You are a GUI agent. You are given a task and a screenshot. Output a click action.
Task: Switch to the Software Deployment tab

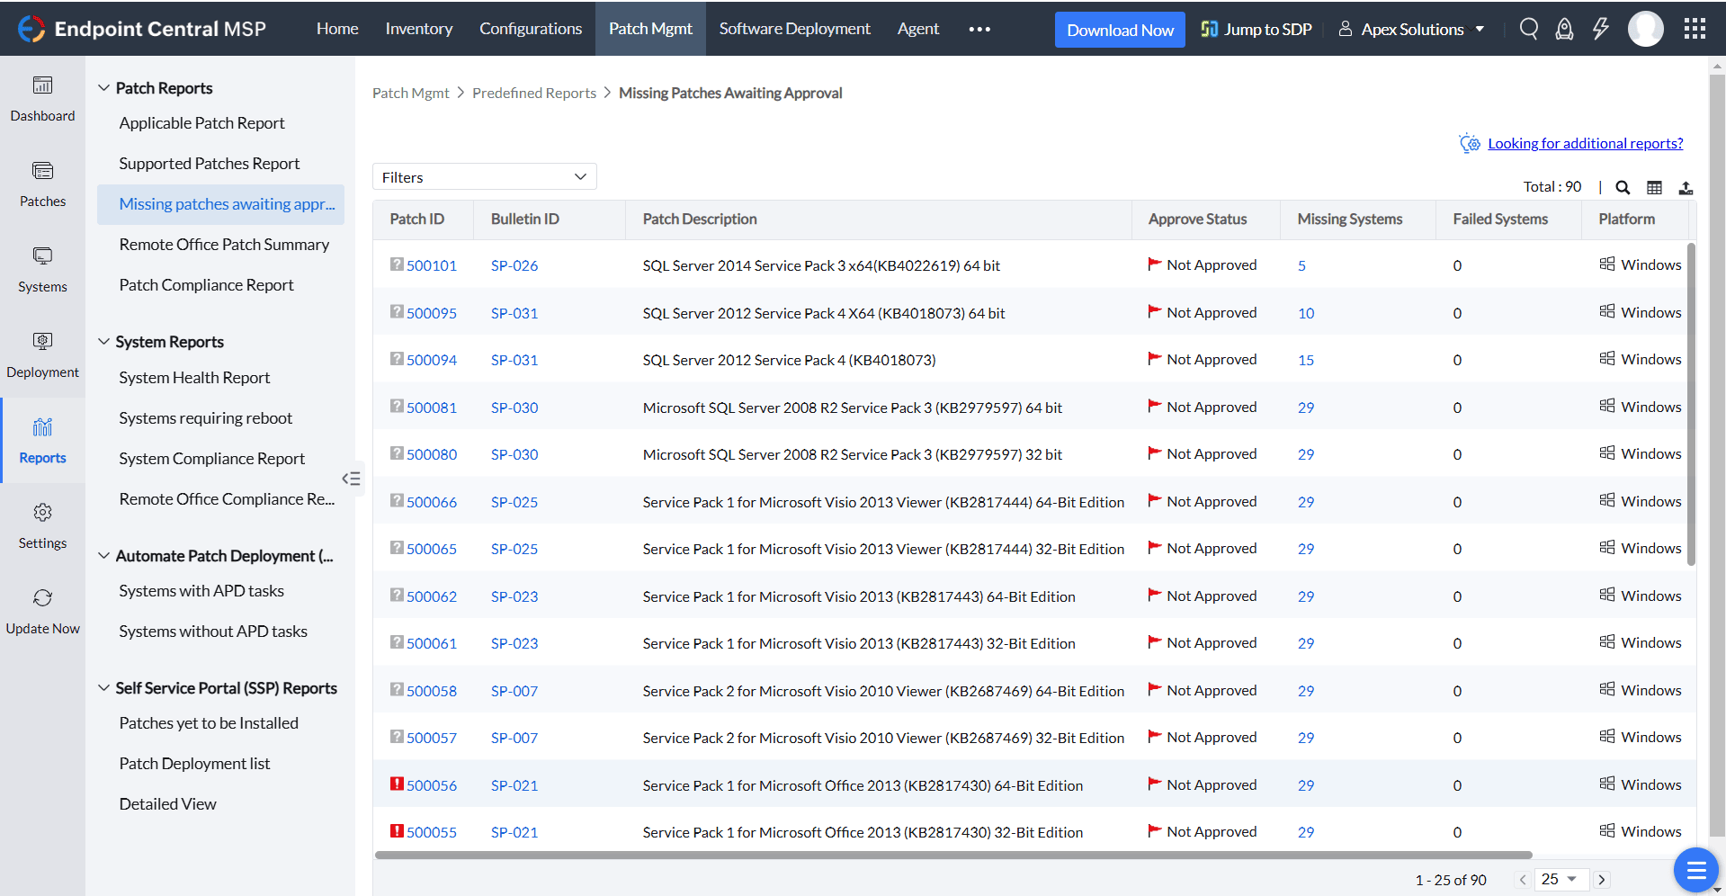point(794,28)
